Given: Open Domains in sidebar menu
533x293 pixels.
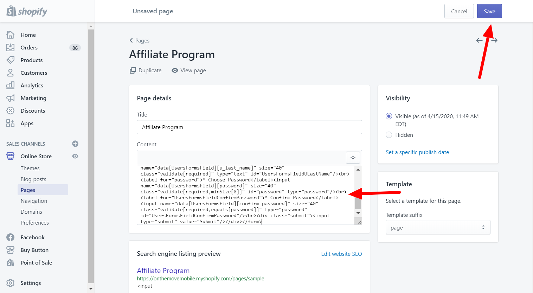Looking at the screenshot, I should click(x=31, y=212).
